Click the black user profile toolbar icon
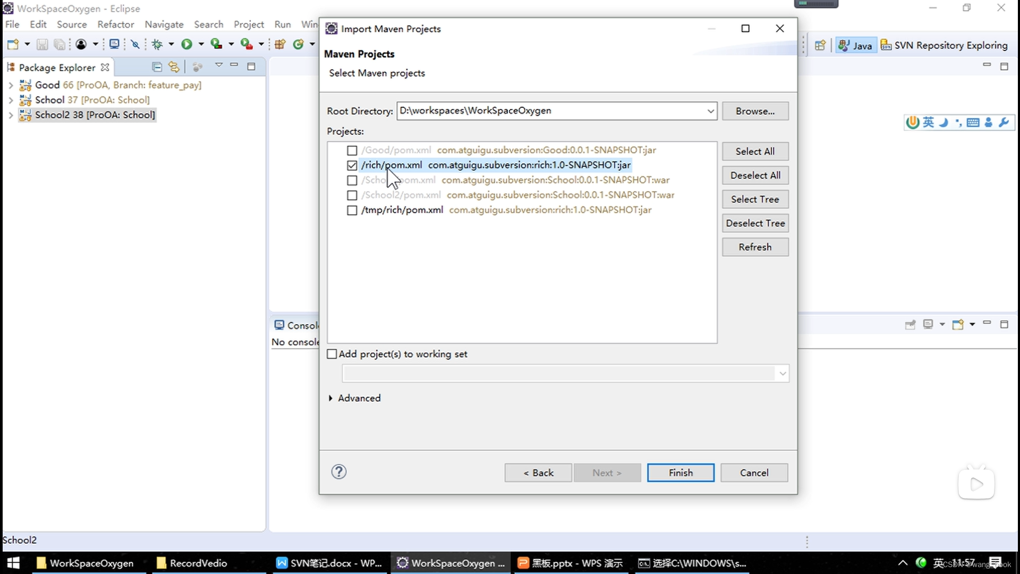Image resolution: width=1020 pixels, height=574 pixels. [x=81, y=45]
